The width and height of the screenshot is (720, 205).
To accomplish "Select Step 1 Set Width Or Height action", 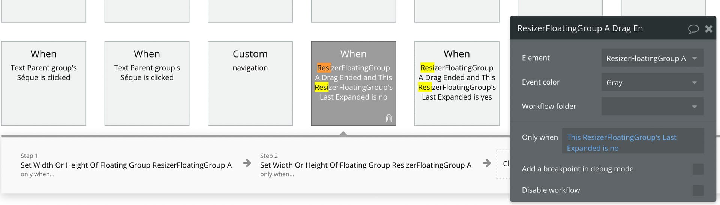I will pyautogui.click(x=126, y=165).
